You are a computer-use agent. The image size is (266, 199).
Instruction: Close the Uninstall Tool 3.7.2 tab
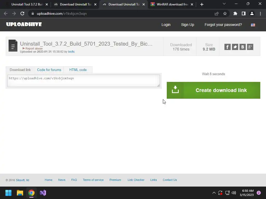point(47,4)
